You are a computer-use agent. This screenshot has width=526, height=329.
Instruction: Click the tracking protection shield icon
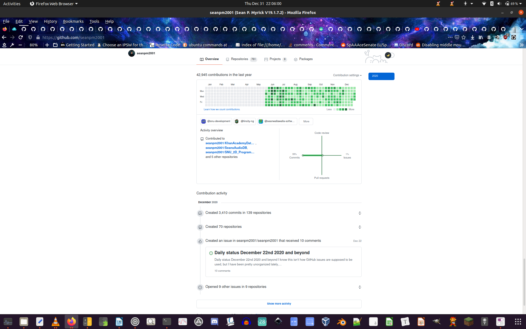click(30, 37)
